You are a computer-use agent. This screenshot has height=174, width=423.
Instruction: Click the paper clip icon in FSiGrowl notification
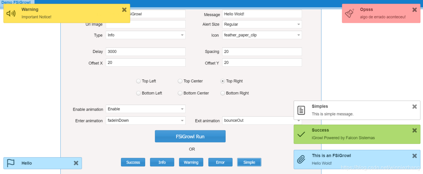coord(301,159)
